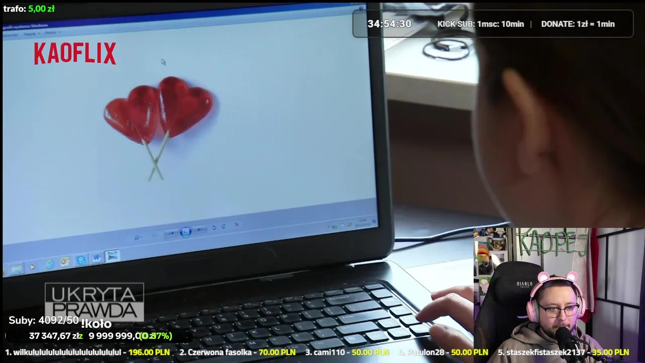The height and width of the screenshot is (363, 645).
Task: Rotate the photo clockwise
Action: (x=224, y=226)
